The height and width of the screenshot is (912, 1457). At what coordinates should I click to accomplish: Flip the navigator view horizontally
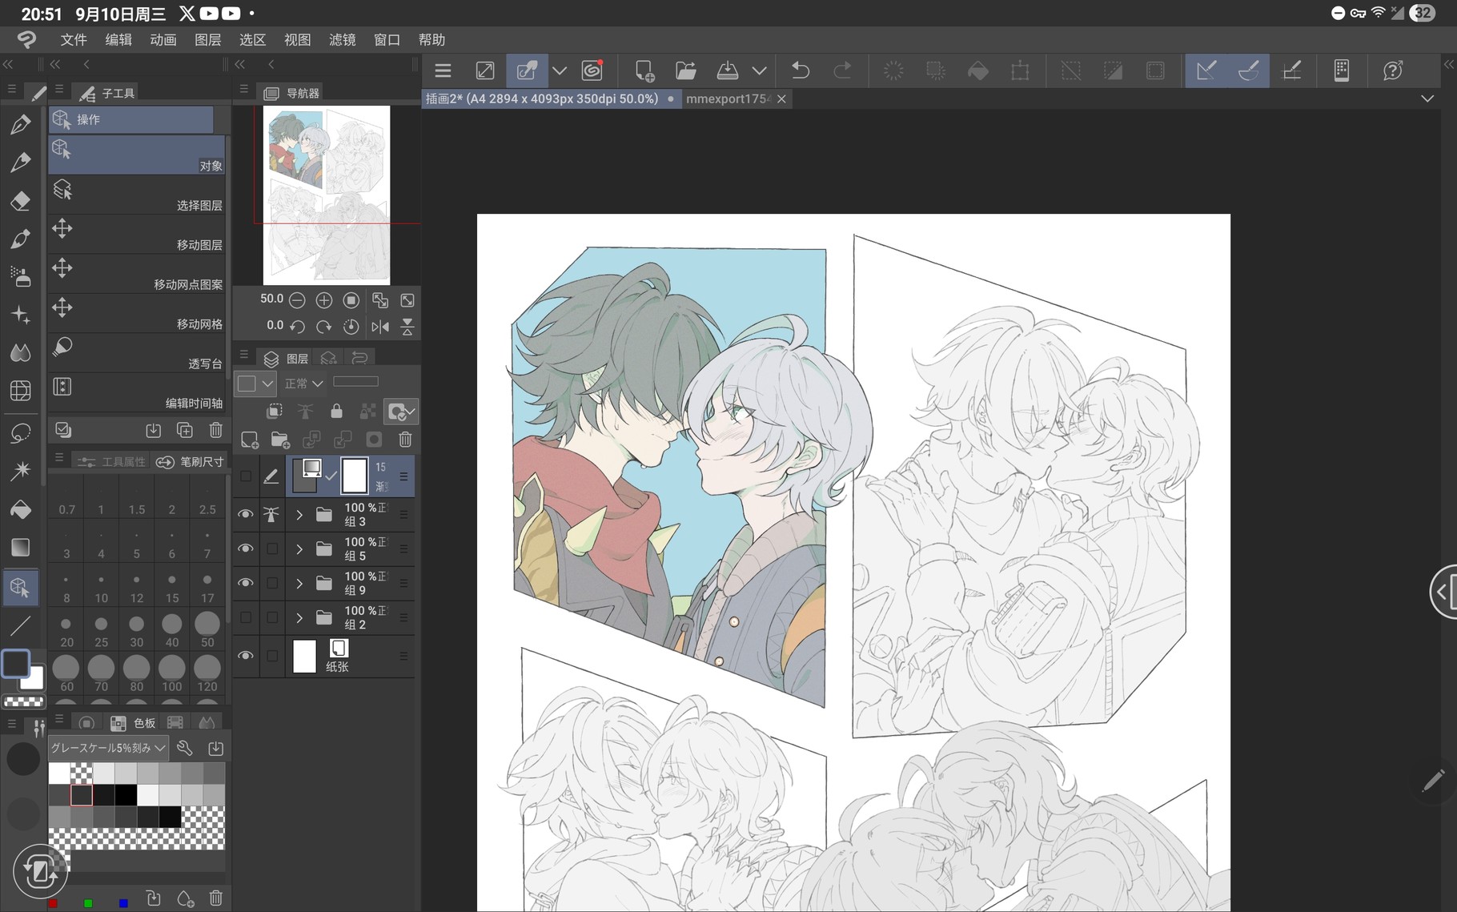coord(380,327)
